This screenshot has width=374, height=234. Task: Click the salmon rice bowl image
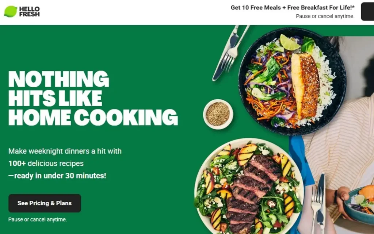point(293,81)
